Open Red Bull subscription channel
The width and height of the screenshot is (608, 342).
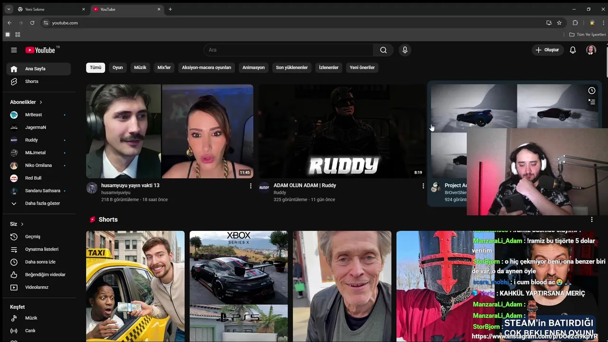tap(39, 178)
